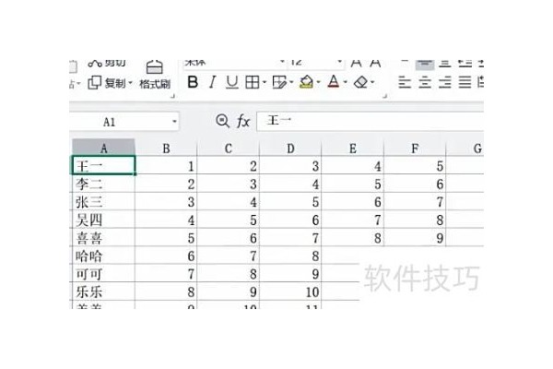Screen dimensions: 553x369
Task: Justify cell text with the justify icon
Action: coord(465,83)
